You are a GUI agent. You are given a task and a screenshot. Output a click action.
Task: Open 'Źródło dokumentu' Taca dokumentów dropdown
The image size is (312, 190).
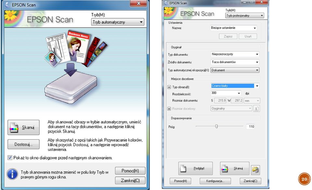pyautogui.click(x=235, y=62)
